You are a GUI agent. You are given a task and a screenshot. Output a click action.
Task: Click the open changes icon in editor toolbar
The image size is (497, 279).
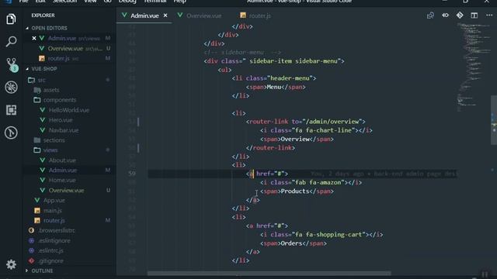430,15
